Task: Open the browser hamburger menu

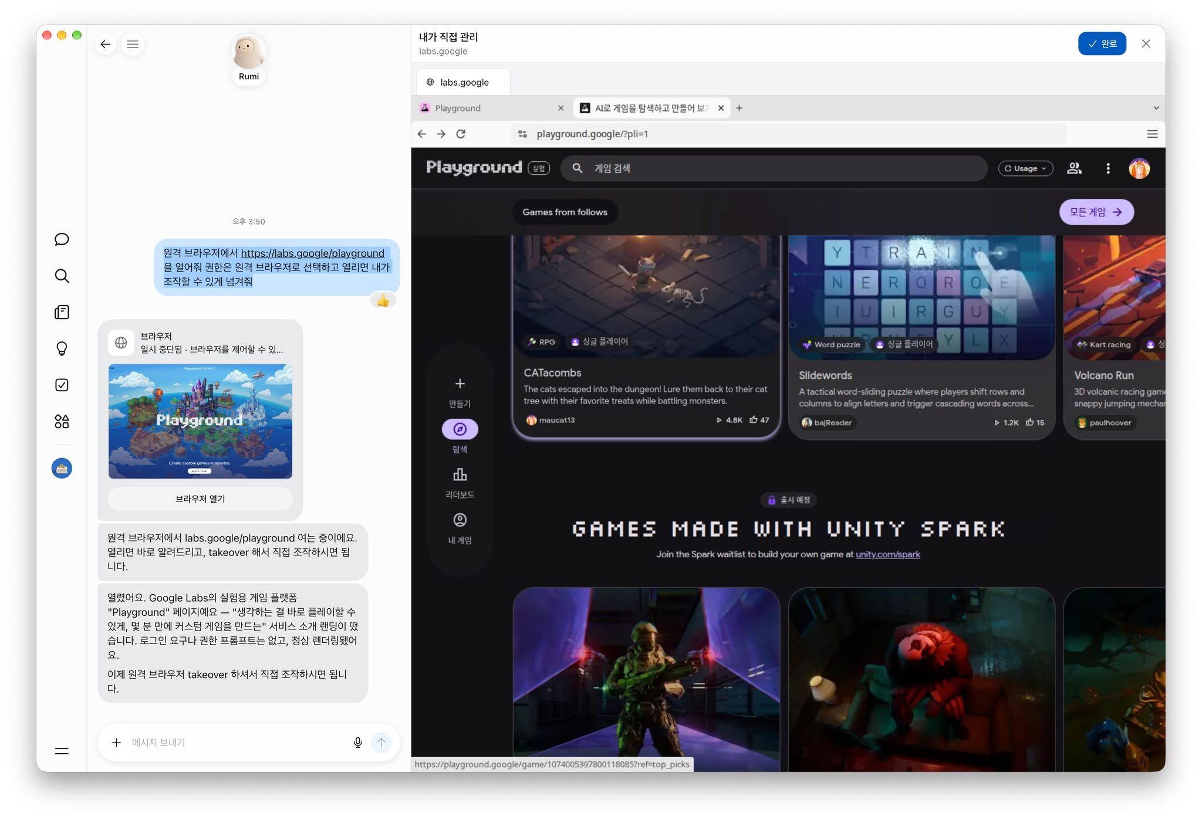Action: 1152,134
